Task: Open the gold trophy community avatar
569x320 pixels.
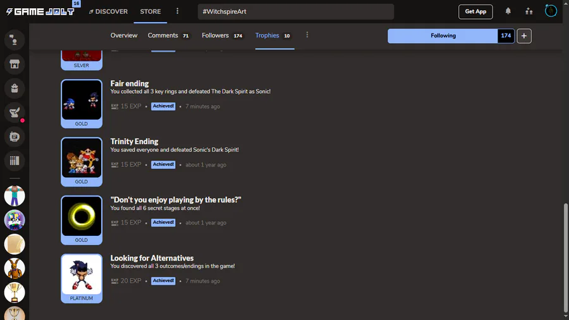Action: [x=15, y=292]
